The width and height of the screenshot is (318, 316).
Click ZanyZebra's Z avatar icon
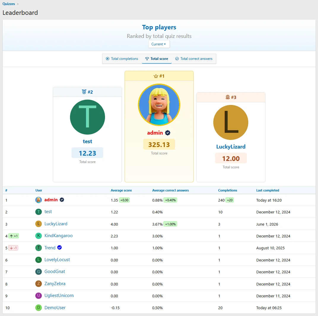point(39,284)
